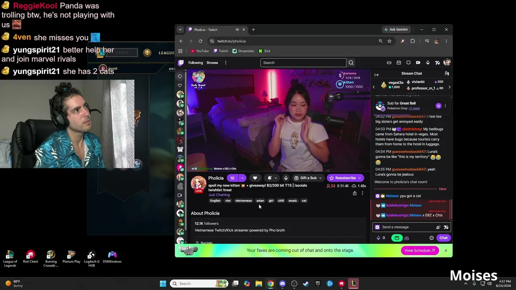
Task: Go back in browser history
Action: [x=181, y=41]
